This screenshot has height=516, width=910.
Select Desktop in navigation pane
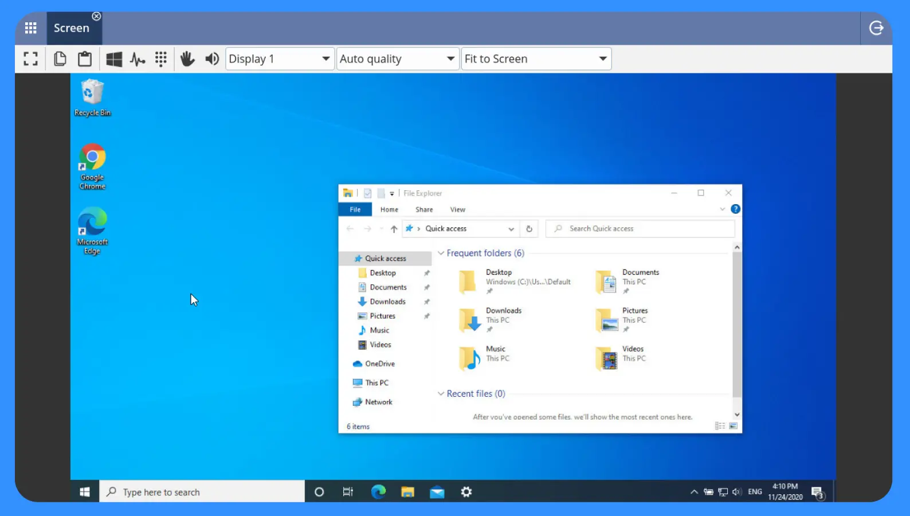click(x=382, y=273)
